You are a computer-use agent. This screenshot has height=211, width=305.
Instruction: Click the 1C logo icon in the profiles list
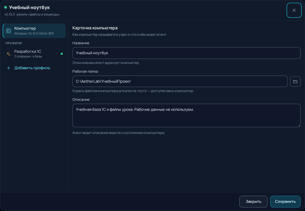(9, 54)
